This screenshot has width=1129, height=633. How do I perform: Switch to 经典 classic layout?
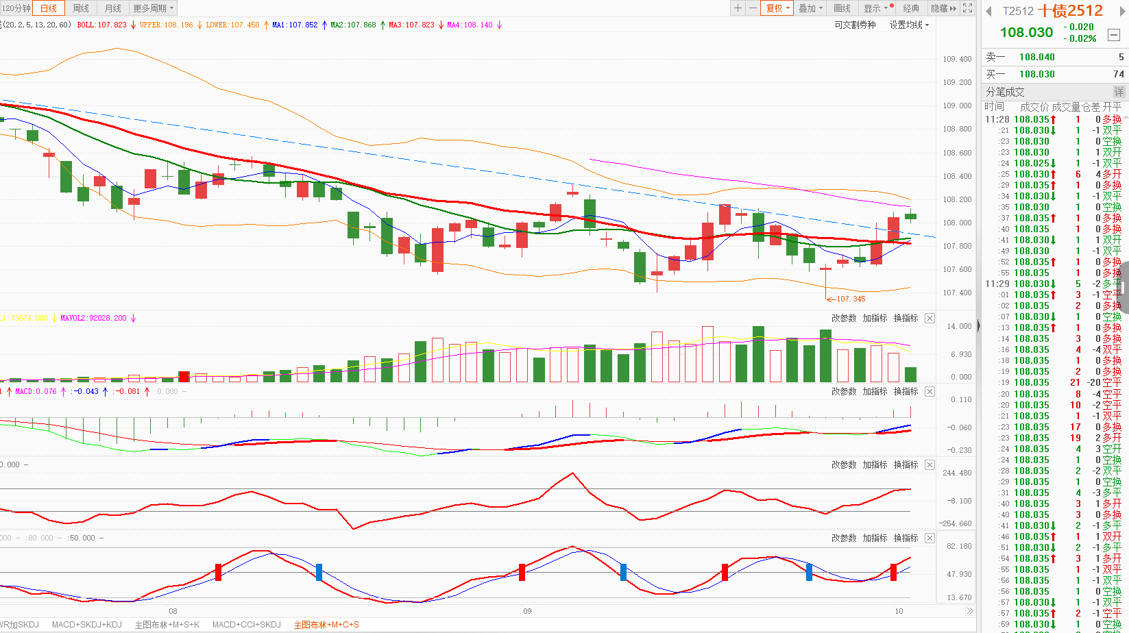(911, 8)
